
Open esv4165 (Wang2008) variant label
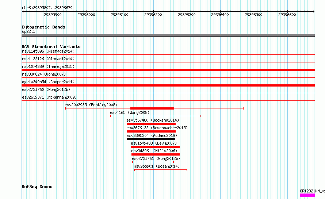click(x=130, y=112)
